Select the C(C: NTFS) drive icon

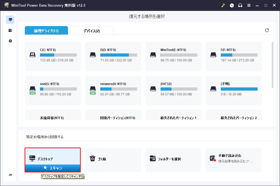(x=33, y=55)
